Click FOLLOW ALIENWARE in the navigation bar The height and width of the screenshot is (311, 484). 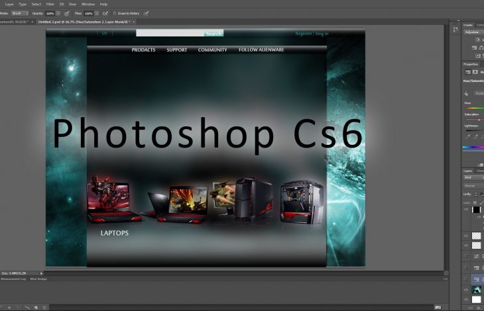(x=261, y=50)
